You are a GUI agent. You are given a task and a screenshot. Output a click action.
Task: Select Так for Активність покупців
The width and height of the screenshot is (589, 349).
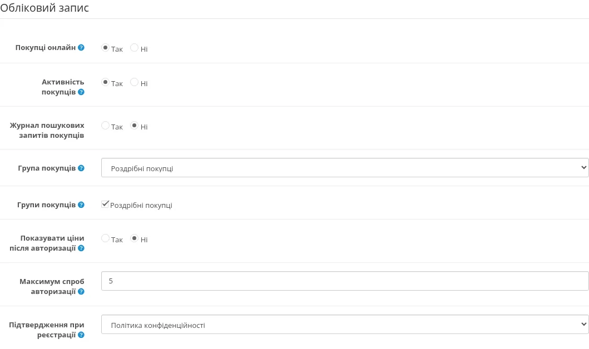105,82
